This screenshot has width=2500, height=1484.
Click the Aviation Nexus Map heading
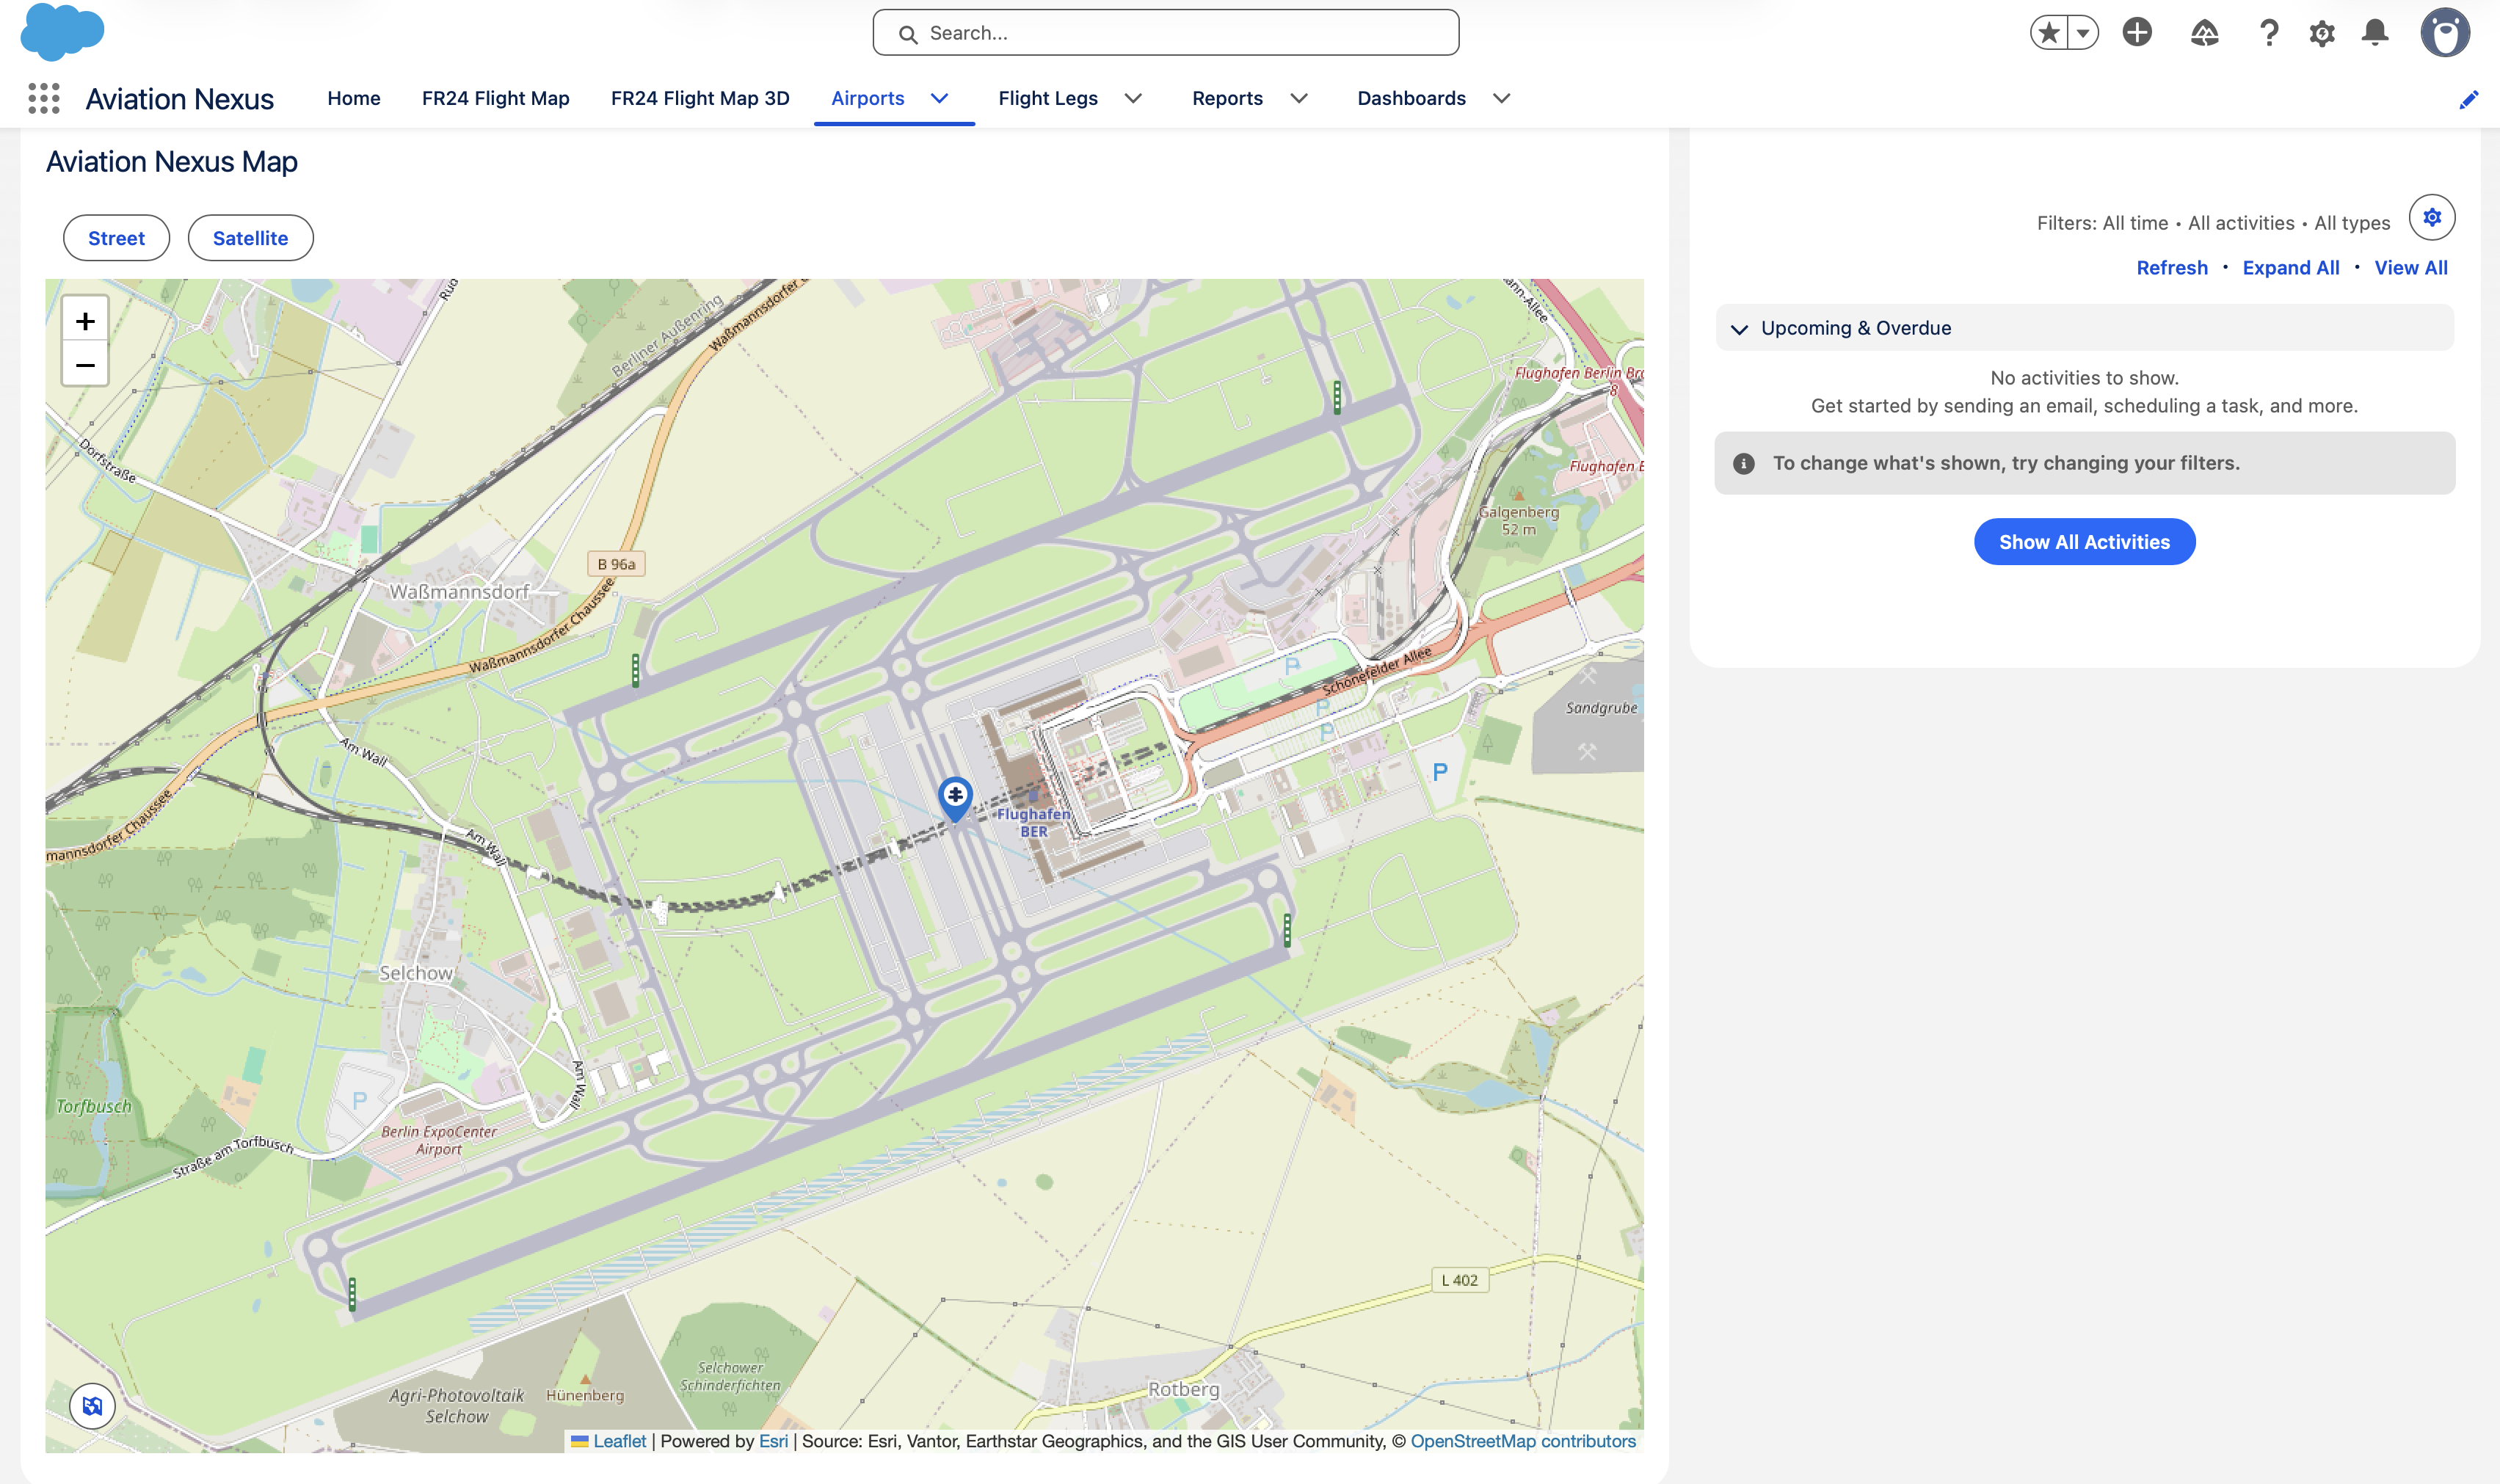(x=172, y=162)
